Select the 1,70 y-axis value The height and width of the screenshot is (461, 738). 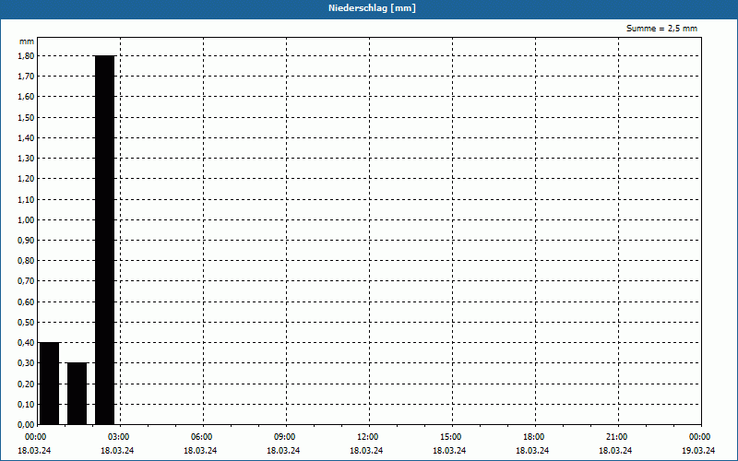(x=26, y=77)
